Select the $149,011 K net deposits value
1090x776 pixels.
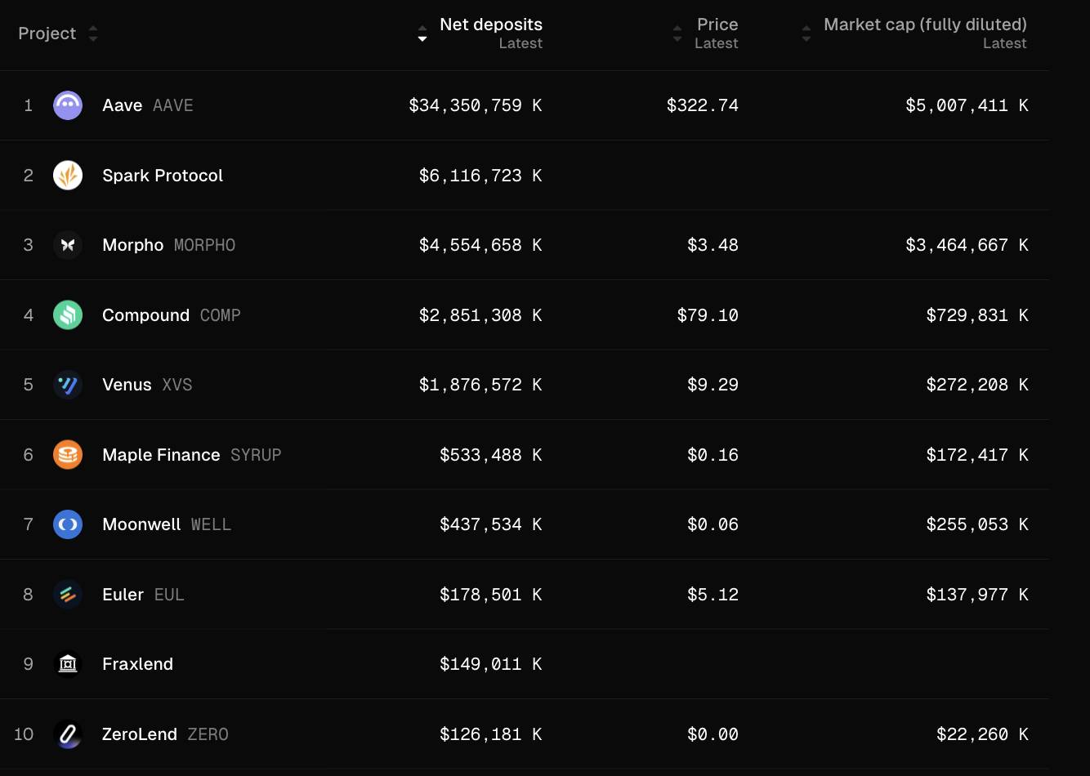(x=491, y=664)
